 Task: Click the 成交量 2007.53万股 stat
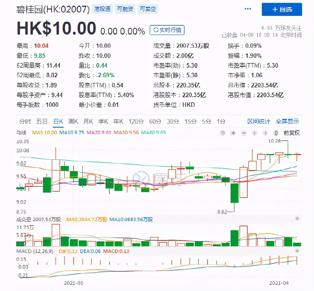[181, 46]
